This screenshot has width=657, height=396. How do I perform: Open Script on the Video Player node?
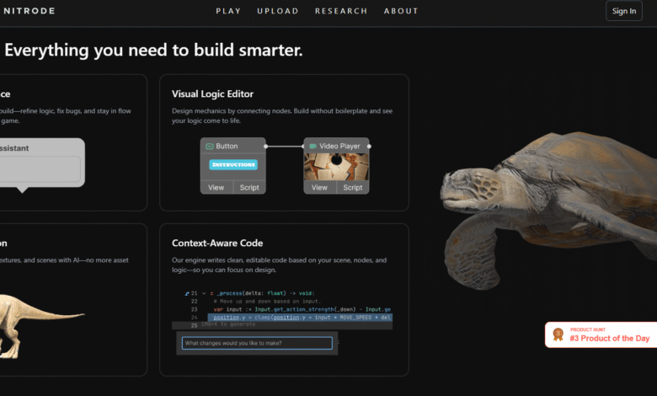(353, 188)
